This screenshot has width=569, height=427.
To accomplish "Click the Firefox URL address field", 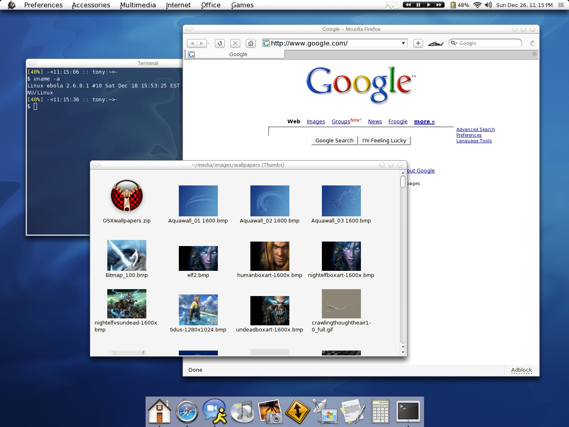I will (x=334, y=43).
